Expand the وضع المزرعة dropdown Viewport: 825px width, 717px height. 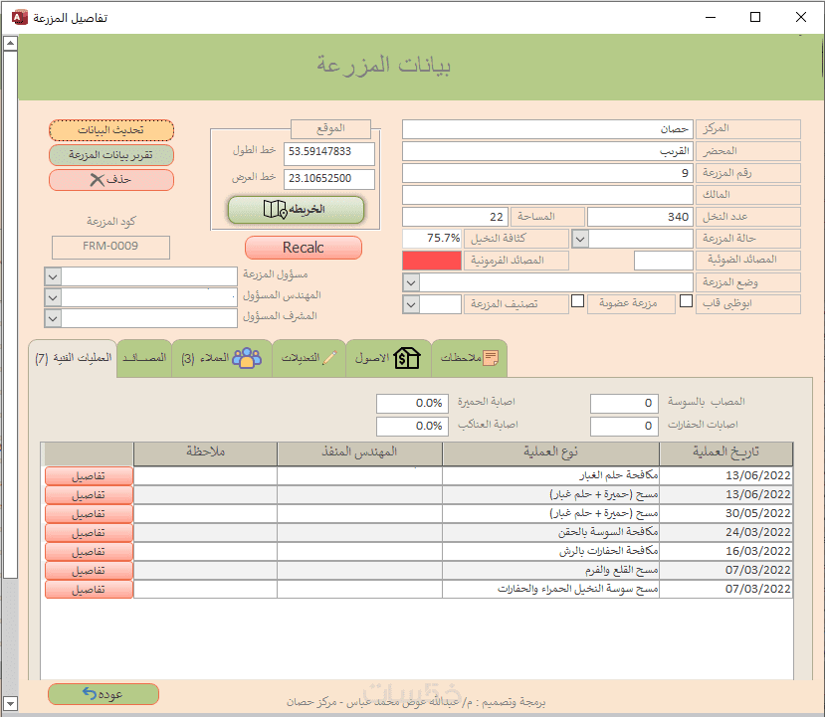tap(411, 282)
